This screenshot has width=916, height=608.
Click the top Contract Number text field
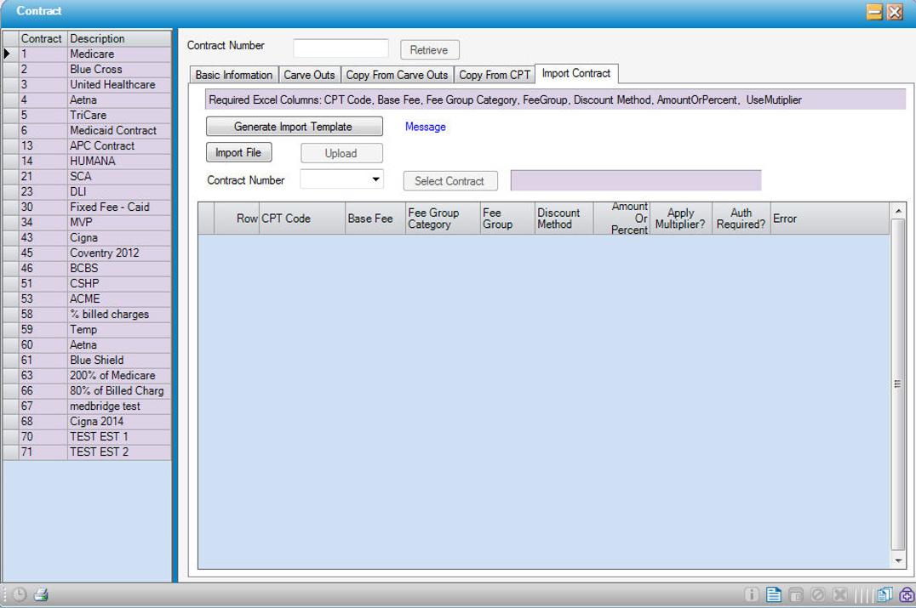341,48
